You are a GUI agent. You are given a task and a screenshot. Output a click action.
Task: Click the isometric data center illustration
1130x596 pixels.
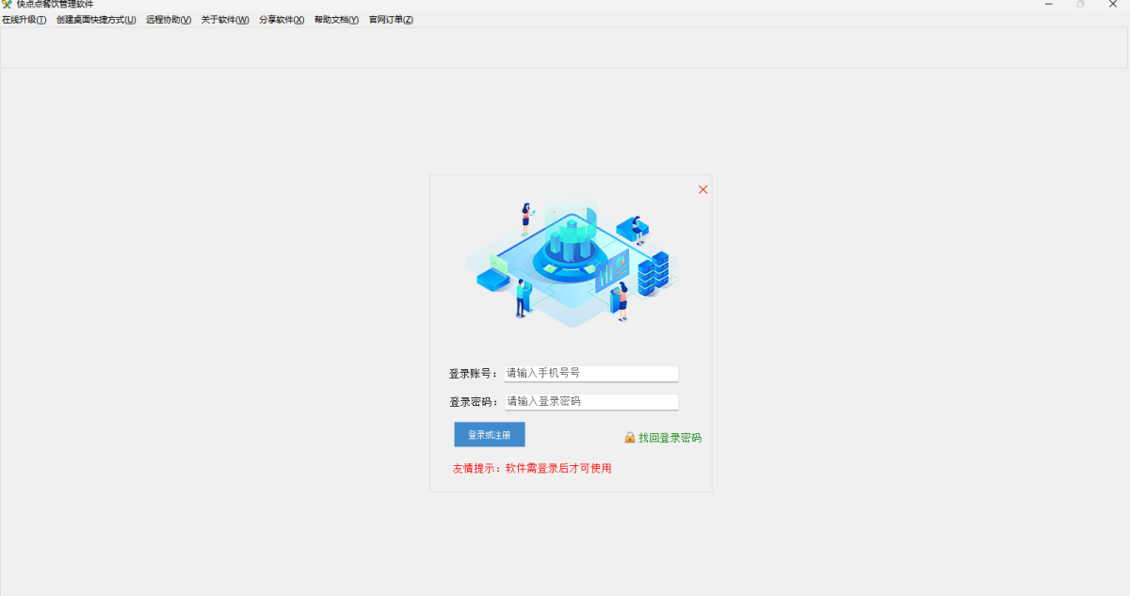click(572, 259)
